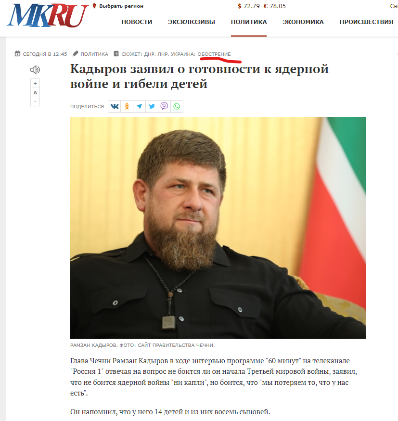The height and width of the screenshot is (421, 398).
Task: Reset font size with the A button
Action: 35,93
